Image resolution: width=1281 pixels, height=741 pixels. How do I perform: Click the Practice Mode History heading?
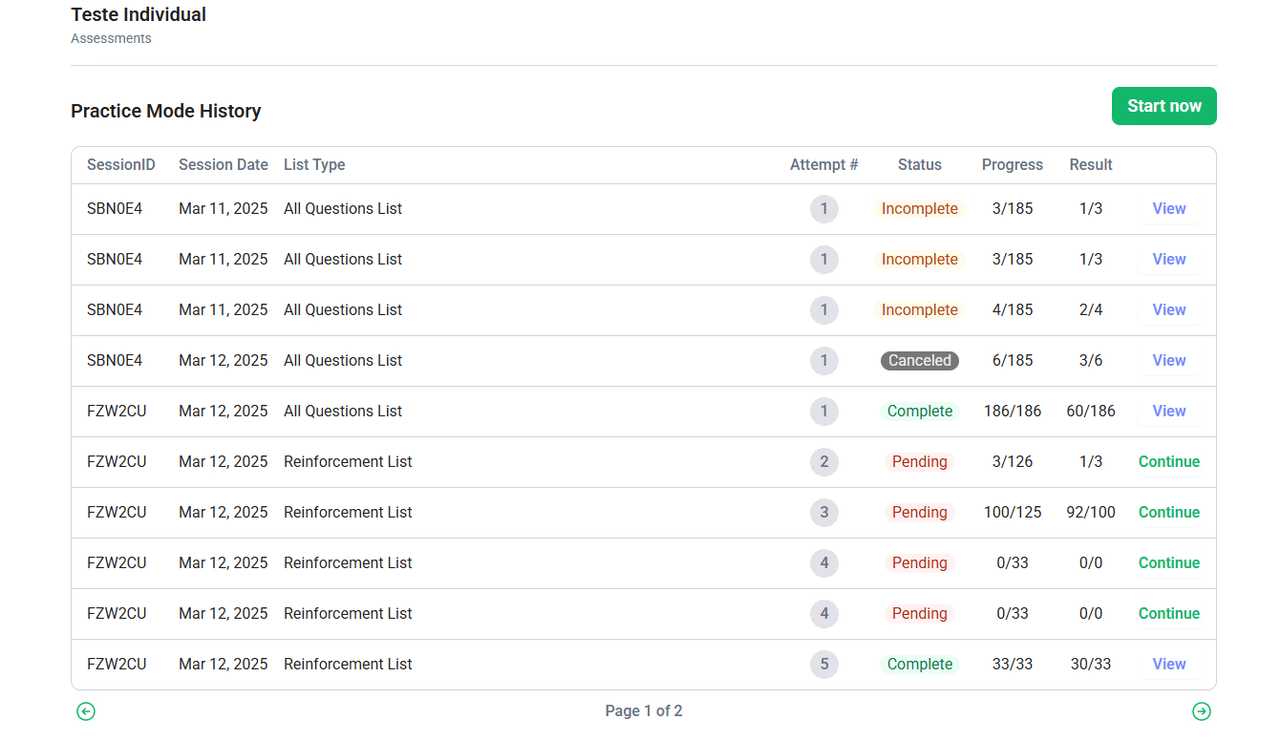[166, 112]
